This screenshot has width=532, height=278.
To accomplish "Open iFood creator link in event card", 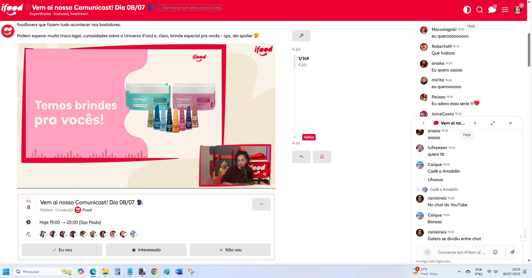I will pos(83,210).
